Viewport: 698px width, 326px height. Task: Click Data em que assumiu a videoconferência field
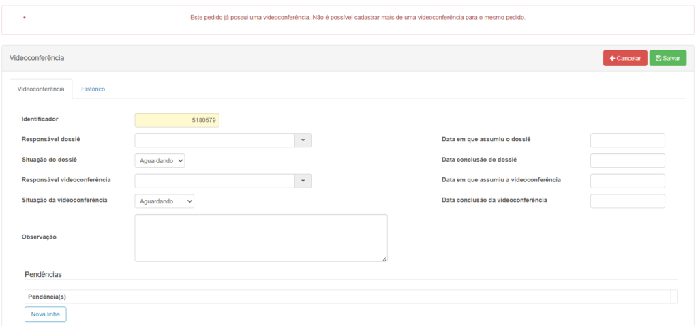click(x=627, y=181)
